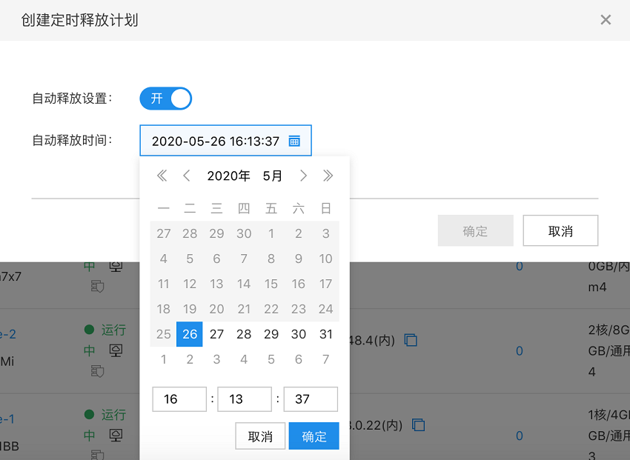The image size is (630, 460).
Task: Open the 5月 month selector
Action: click(272, 176)
